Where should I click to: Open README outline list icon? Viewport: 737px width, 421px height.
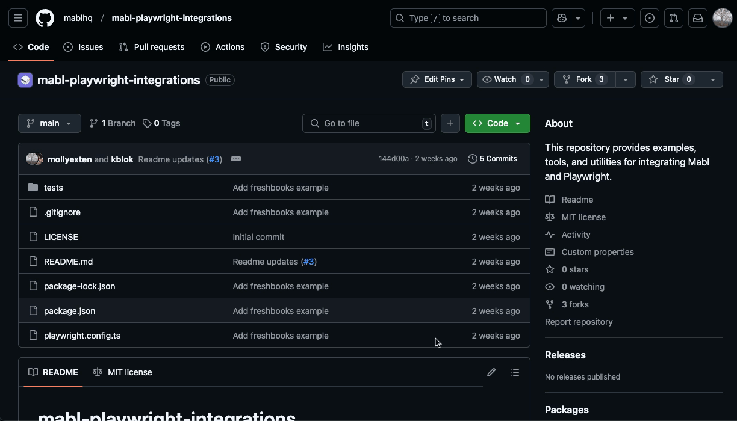tap(515, 372)
